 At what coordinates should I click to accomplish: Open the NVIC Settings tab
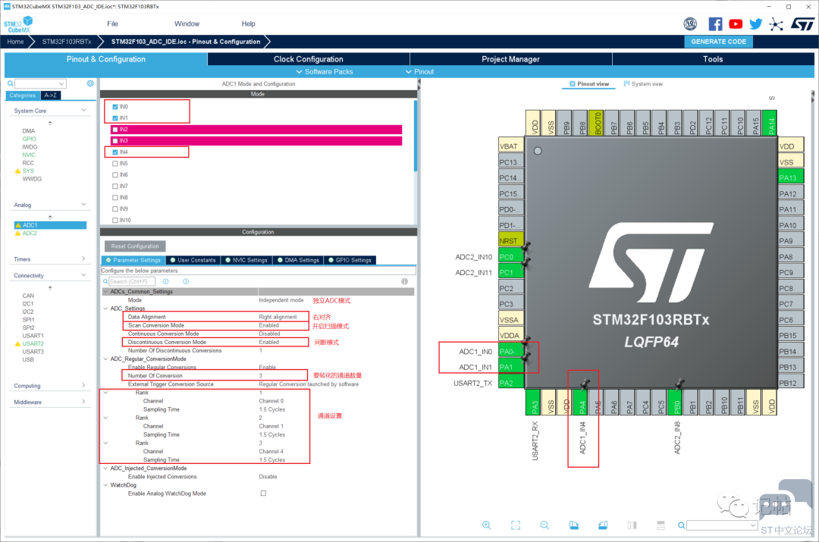point(246,260)
